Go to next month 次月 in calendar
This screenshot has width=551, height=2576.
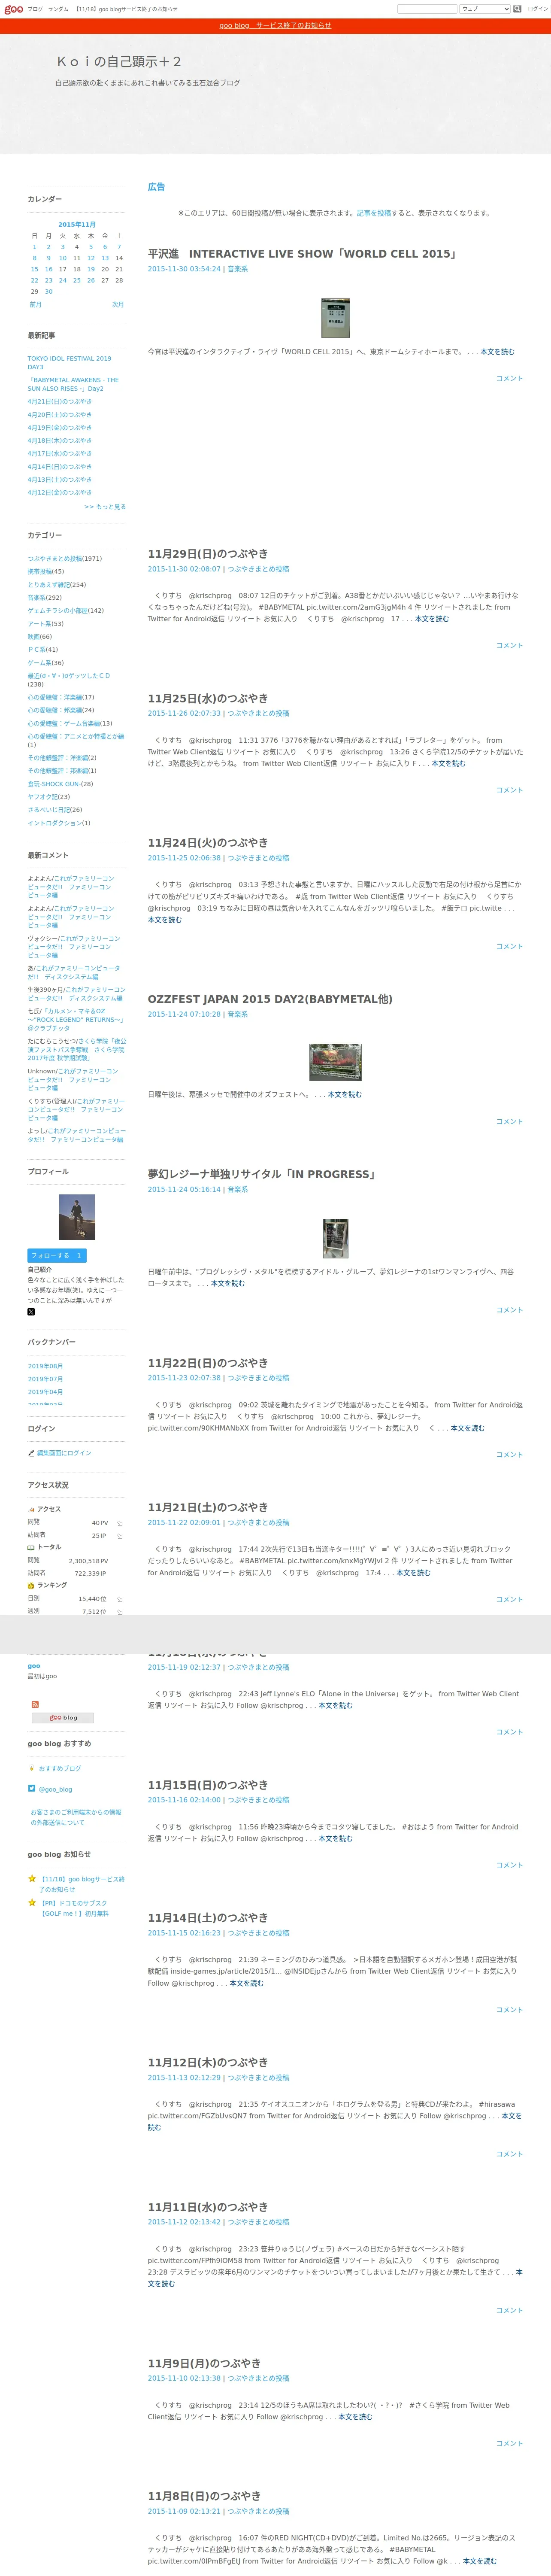click(x=118, y=304)
